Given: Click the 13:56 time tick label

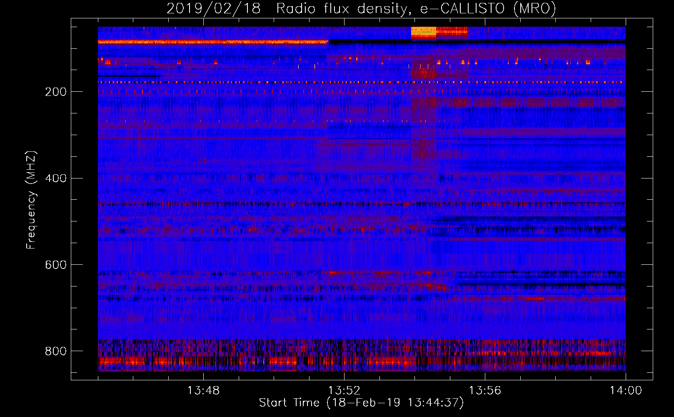Looking at the screenshot, I should point(485,391).
